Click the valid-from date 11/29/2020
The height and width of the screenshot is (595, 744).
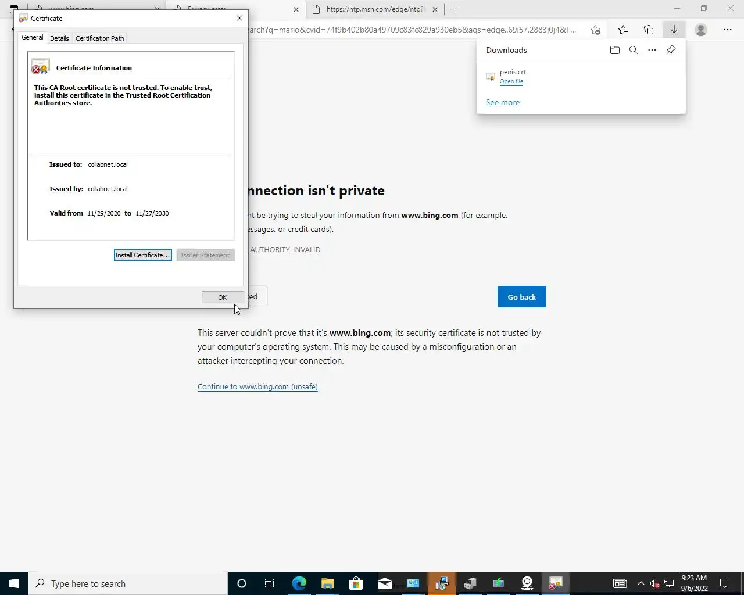point(104,213)
